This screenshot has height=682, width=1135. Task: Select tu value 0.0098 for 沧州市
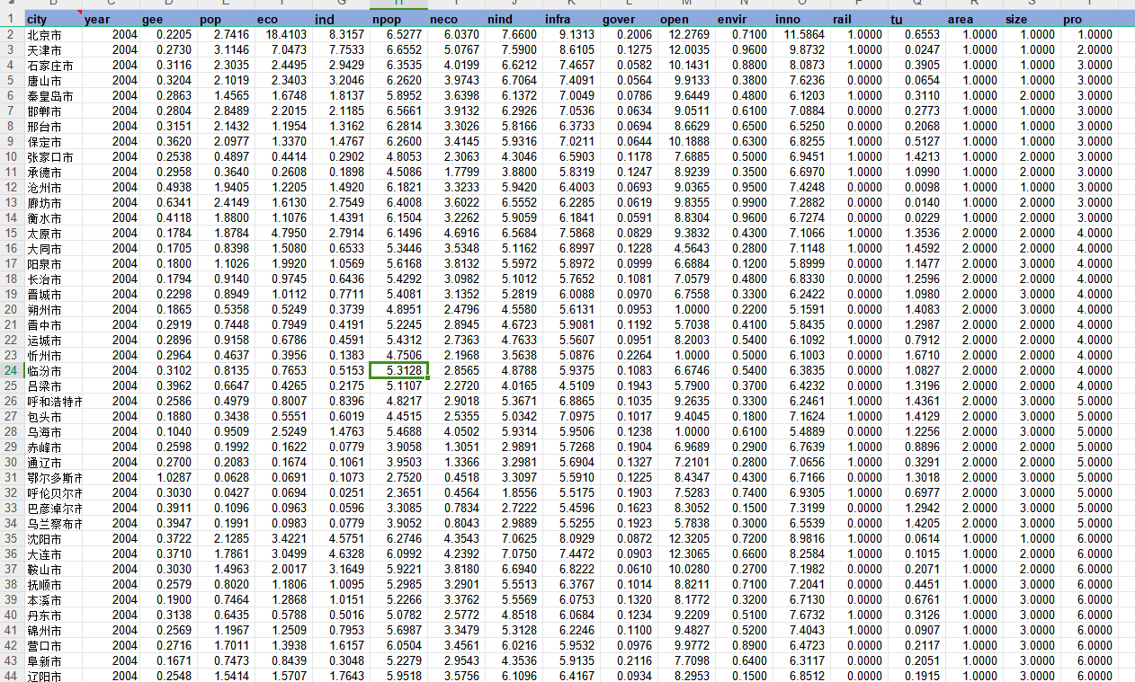(916, 187)
